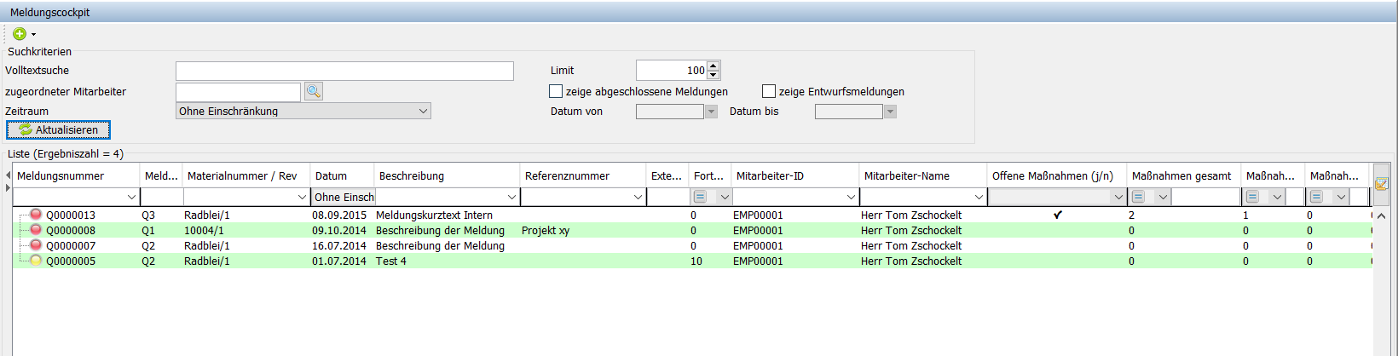Image resolution: width=1398 pixels, height=356 pixels.
Task: Increase the Limit value with up arrow
Action: coord(713,66)
